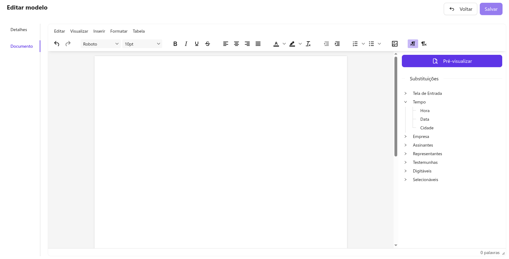Increase indent with the indent icon
The width and height of the screenshot is (509, 259).
pyautogui.click(x=337, y=44)
